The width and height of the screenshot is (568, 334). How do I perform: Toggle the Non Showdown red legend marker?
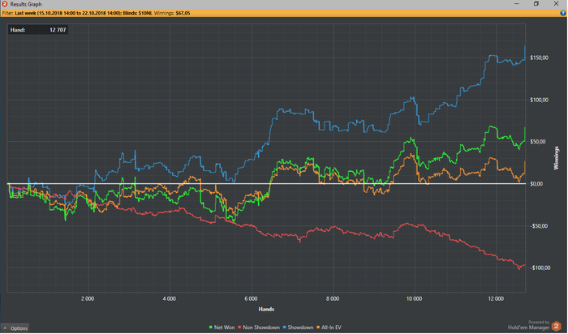[239, 328]
